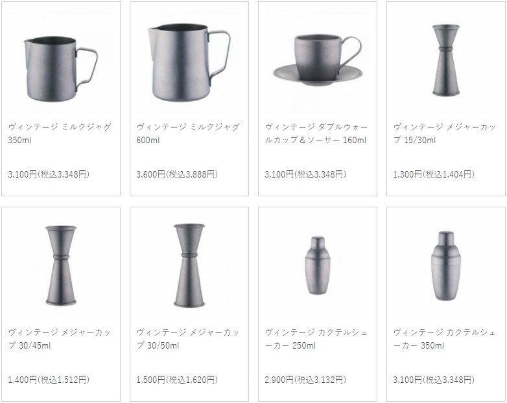Click the 3,600円 price text
The width and height of the screenshot is (507, 403).
coord(150,174)
